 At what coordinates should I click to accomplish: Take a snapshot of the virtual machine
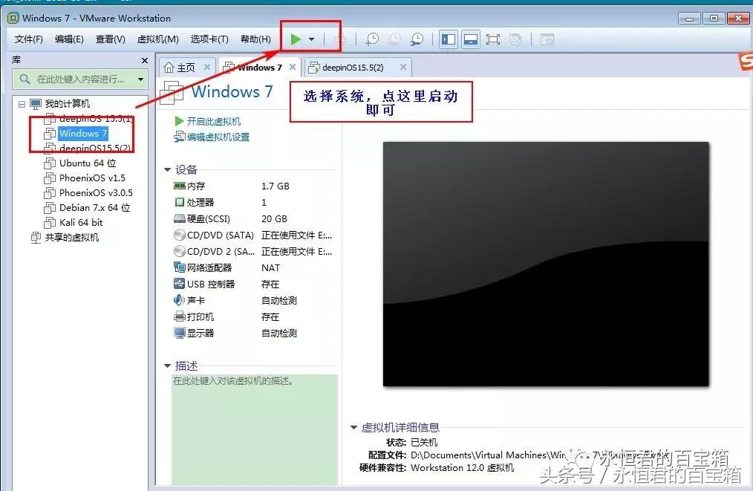pos(372,39)
